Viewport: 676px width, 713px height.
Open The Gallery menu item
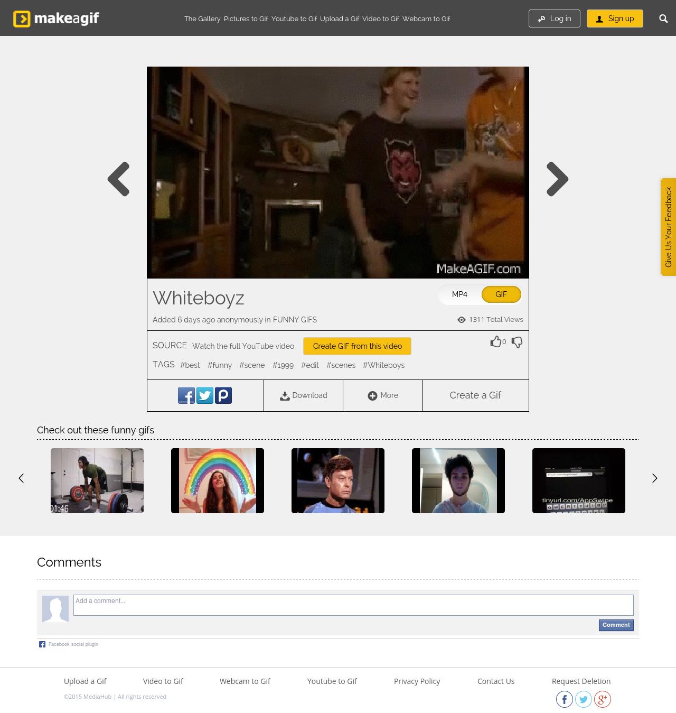(202, 18)
